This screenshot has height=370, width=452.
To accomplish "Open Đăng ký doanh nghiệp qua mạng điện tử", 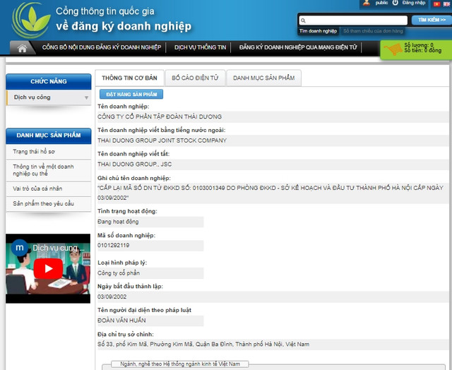I will pos(298,48).
